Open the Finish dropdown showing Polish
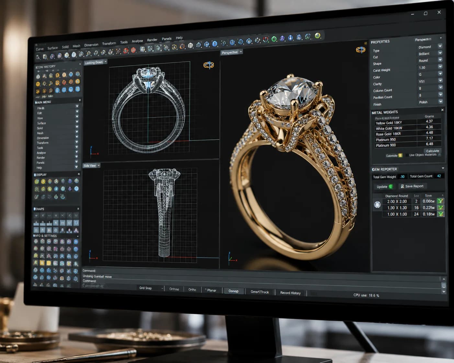Image resolution: width=454 pixels, height=363 pixels. coord(440,101)
